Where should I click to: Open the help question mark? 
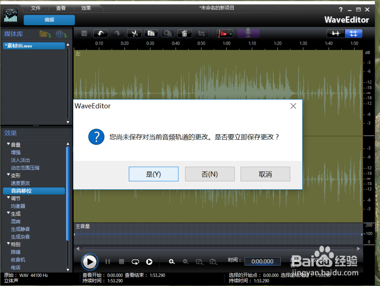coord(341,9)
